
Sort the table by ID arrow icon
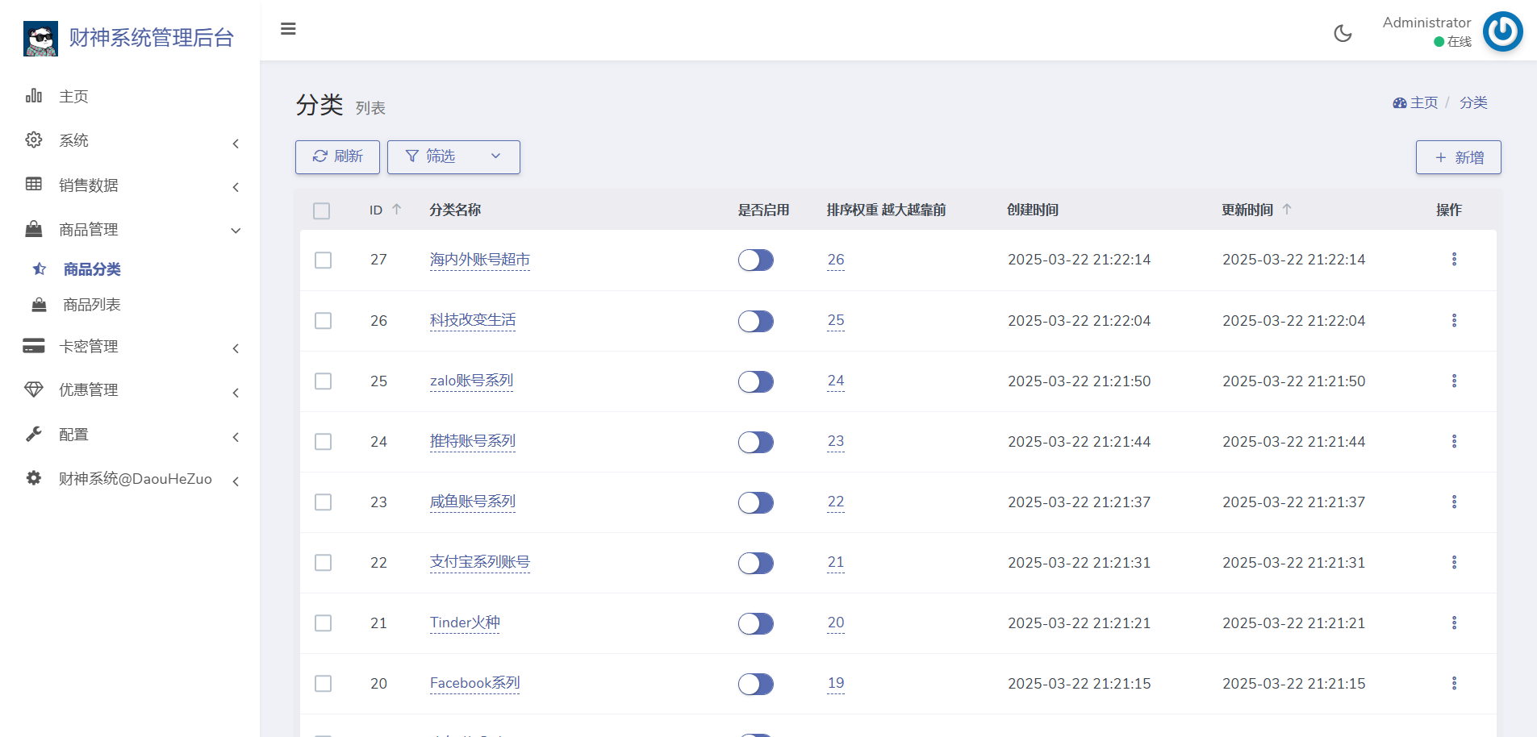(x=397, y=210)
